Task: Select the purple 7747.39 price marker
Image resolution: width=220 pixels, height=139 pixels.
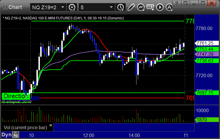Action: [207, 54]
